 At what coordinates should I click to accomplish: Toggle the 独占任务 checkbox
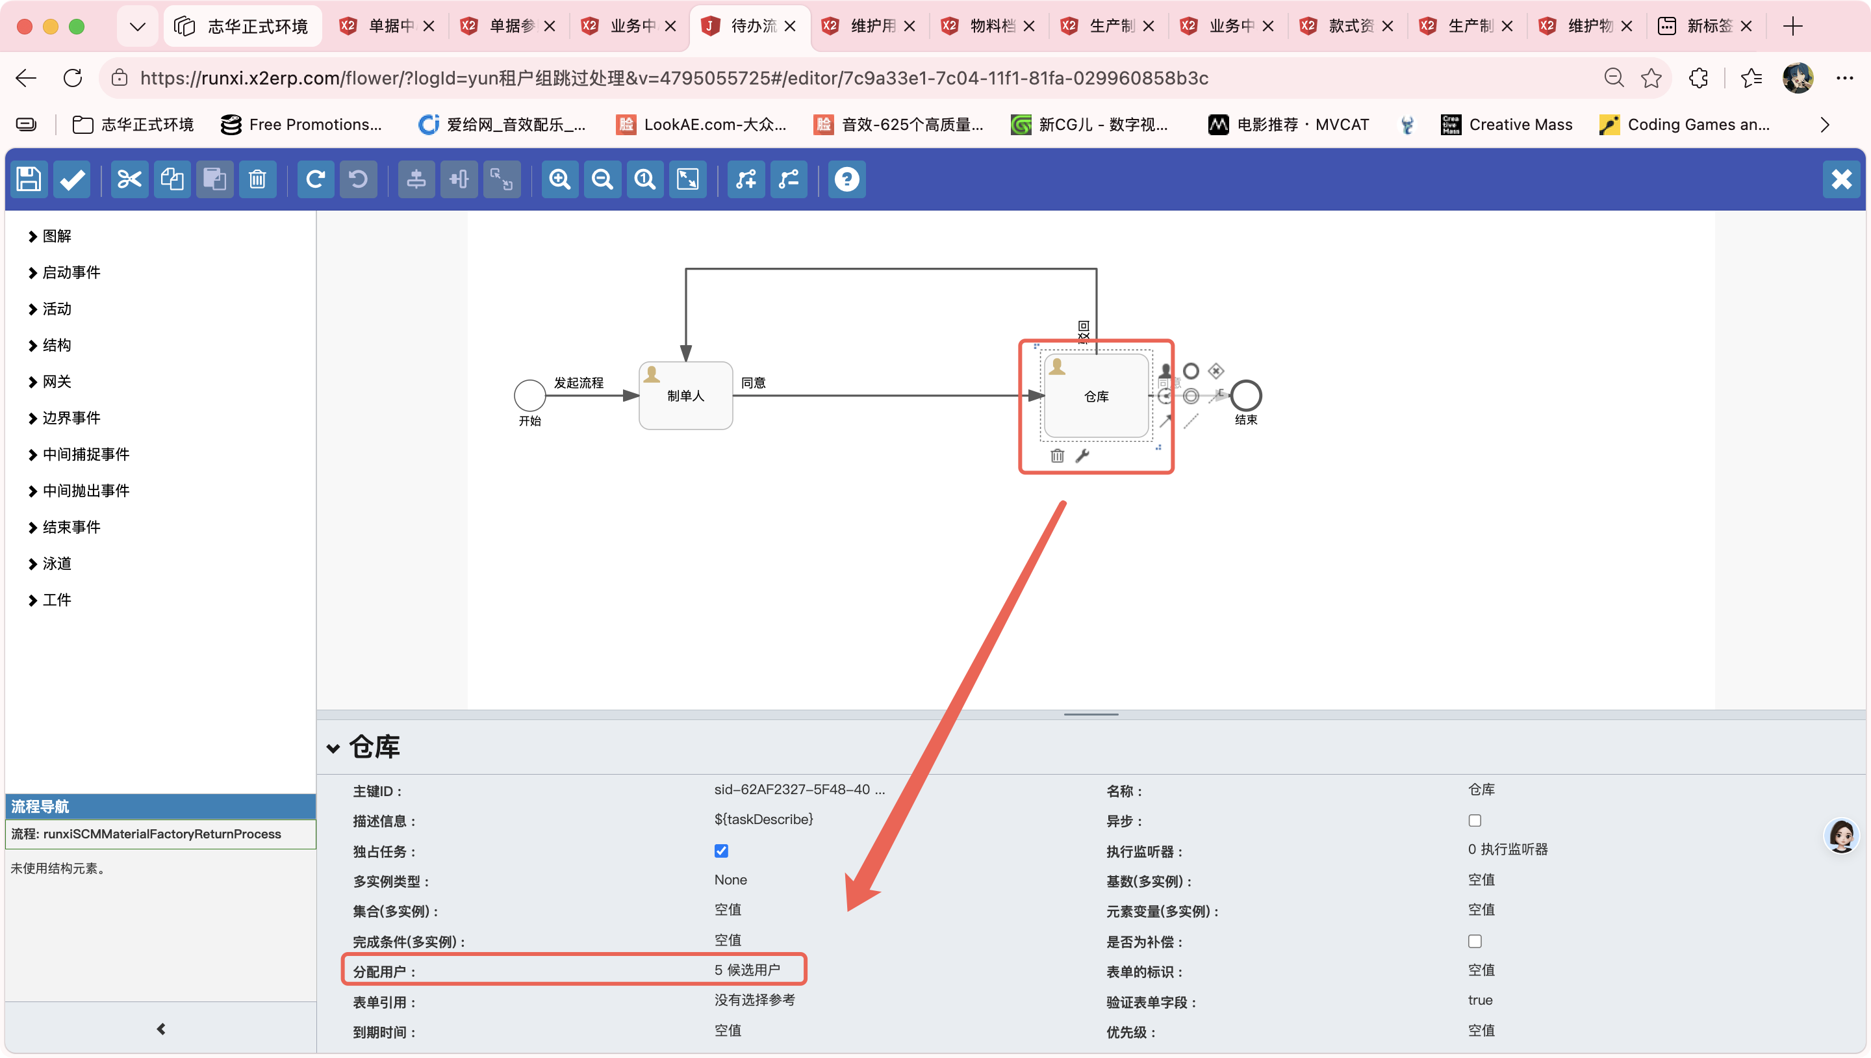coord(721,851)
